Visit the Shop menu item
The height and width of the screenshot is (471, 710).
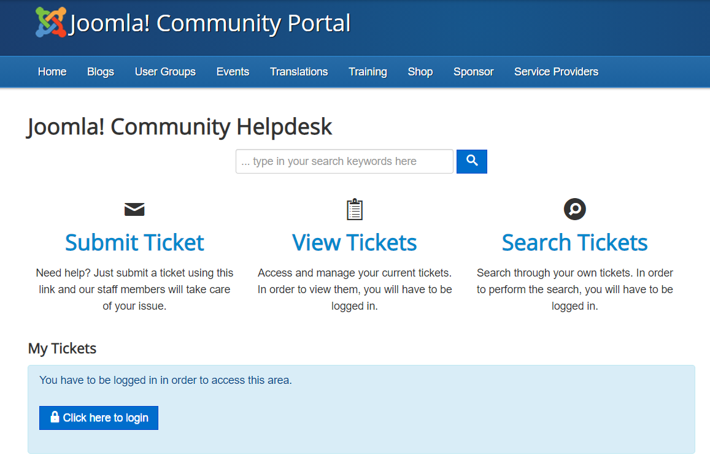(x=420, y=72)
